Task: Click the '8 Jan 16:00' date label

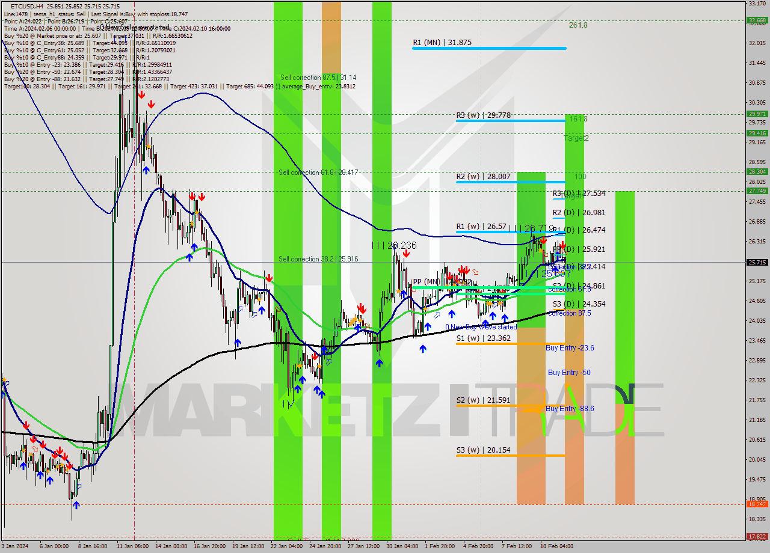Action: tap(93, 546)
